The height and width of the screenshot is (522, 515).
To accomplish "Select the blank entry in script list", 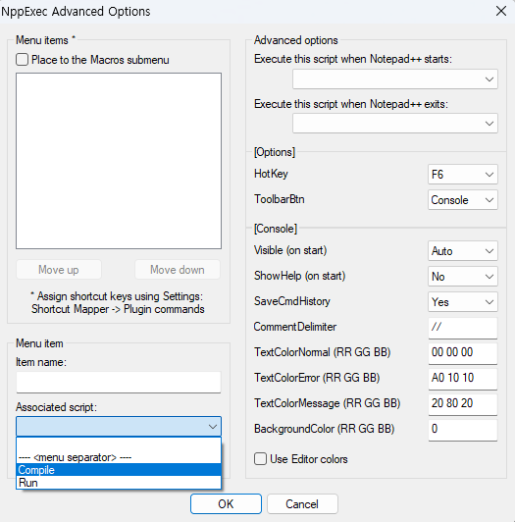I will click(x=119, y=444).
